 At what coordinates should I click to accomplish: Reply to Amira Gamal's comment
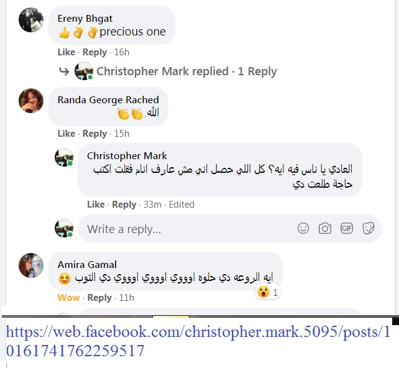coord(99,298)
